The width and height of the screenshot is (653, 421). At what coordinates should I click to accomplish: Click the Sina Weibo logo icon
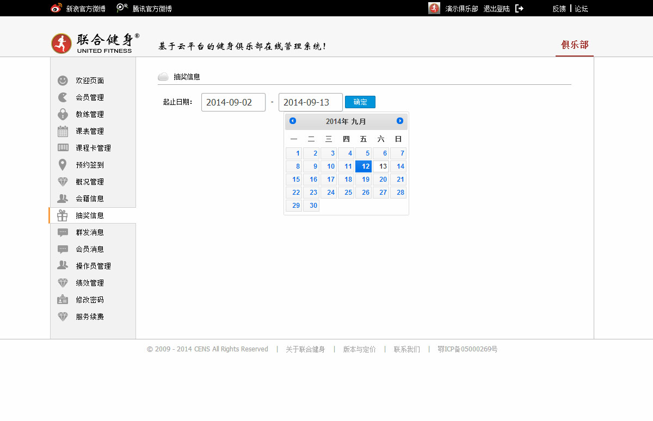(56, 8)
